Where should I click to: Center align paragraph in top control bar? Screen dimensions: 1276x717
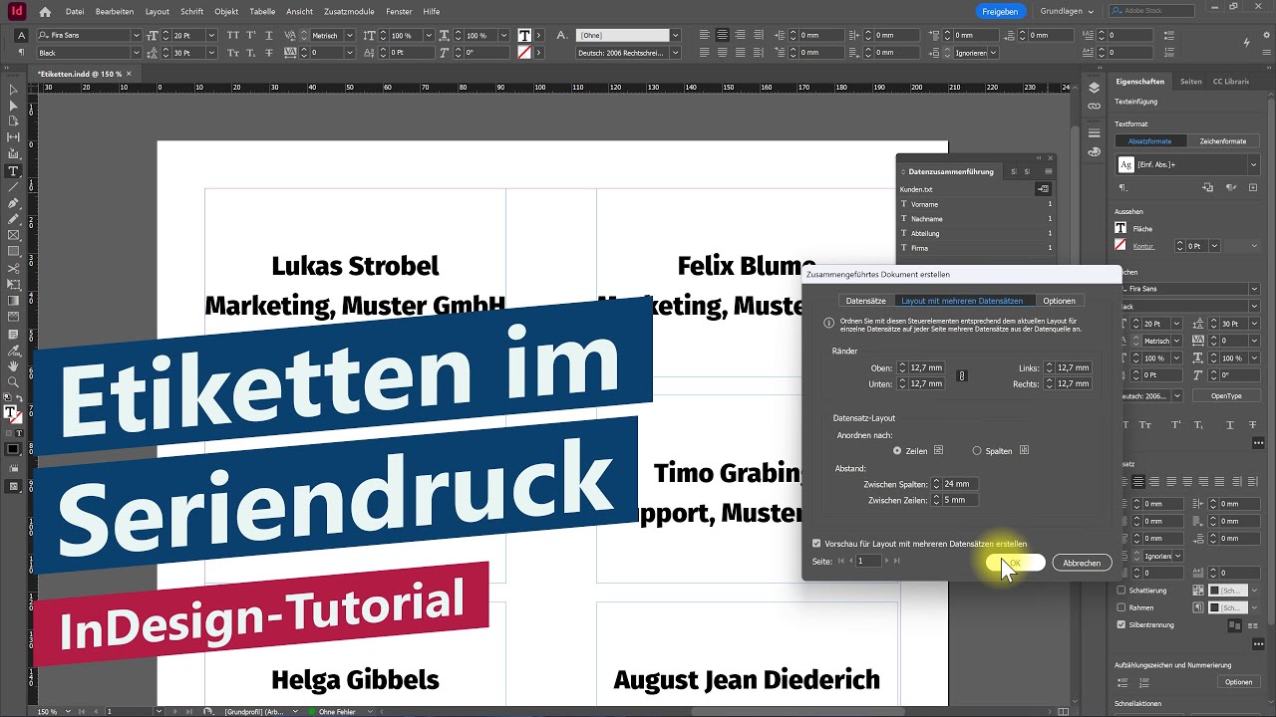(x=723, y=35)
